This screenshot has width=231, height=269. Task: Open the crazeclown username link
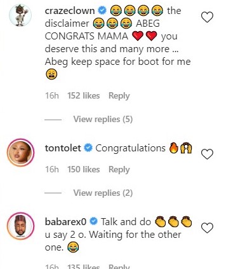click(x=70, y=11)
